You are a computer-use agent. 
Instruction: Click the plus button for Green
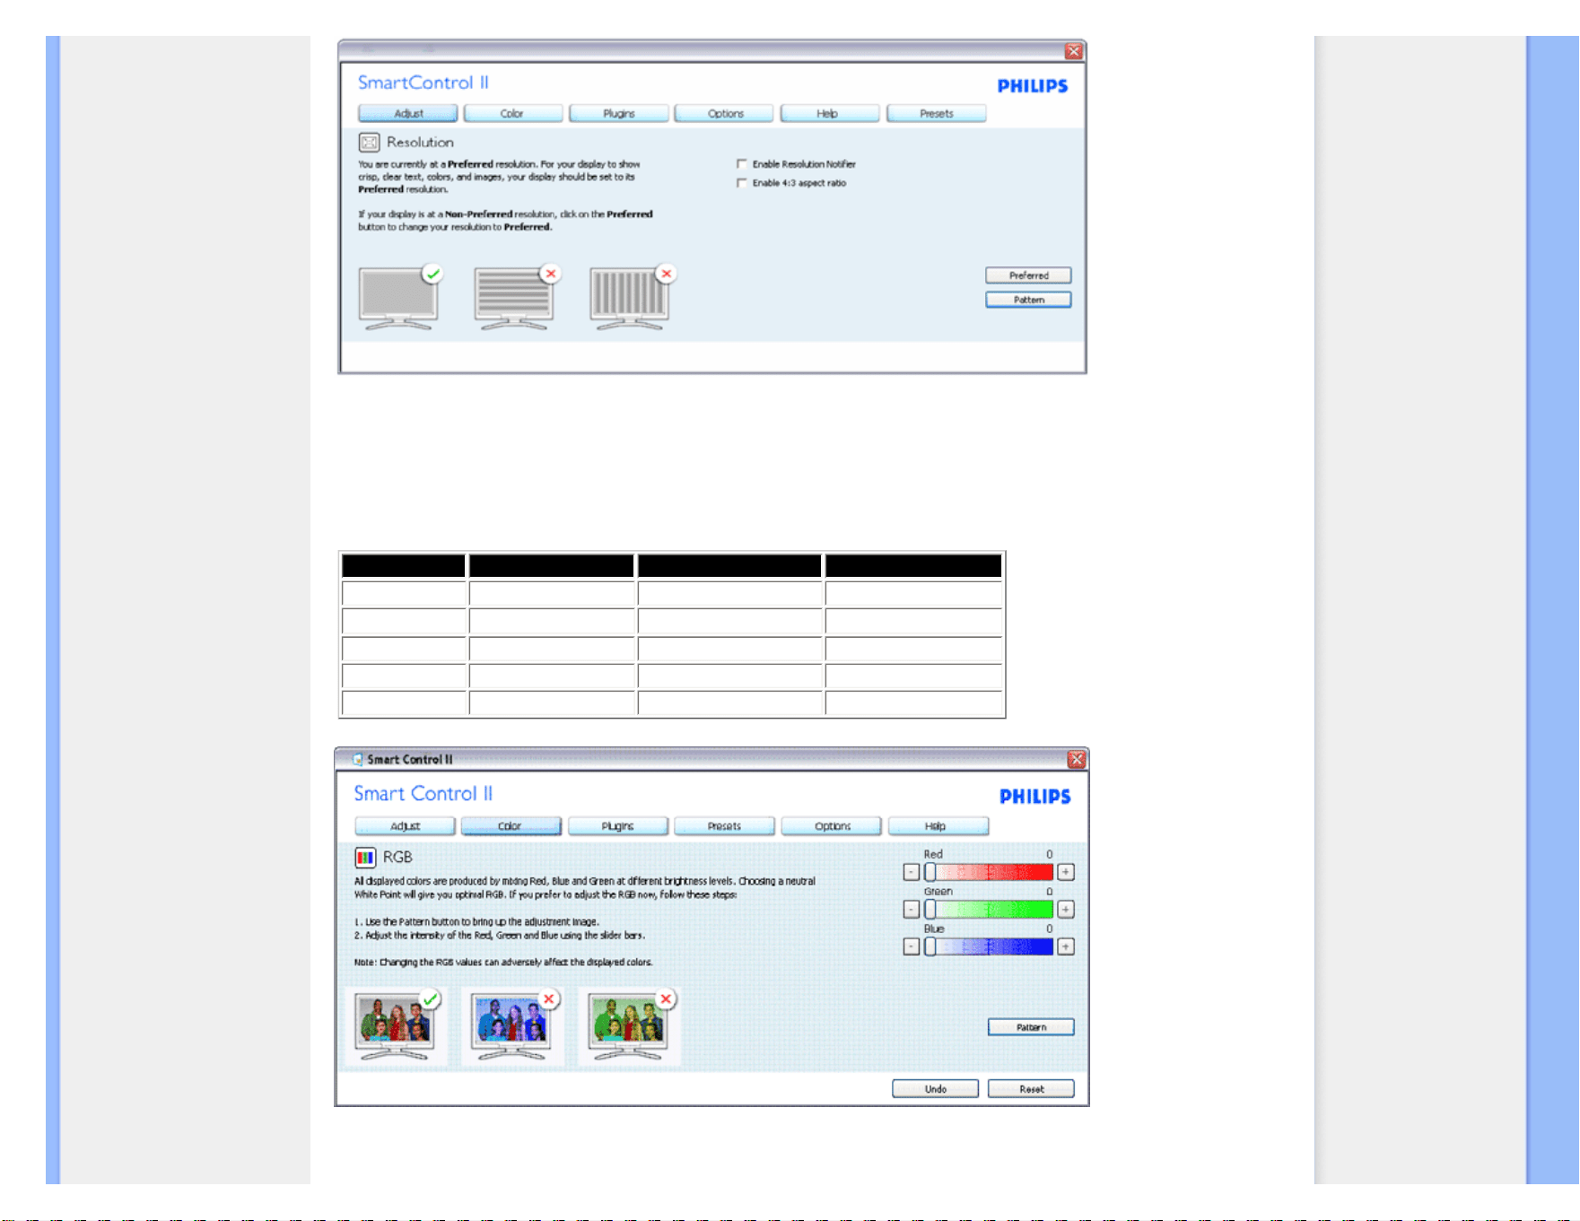1066,910
